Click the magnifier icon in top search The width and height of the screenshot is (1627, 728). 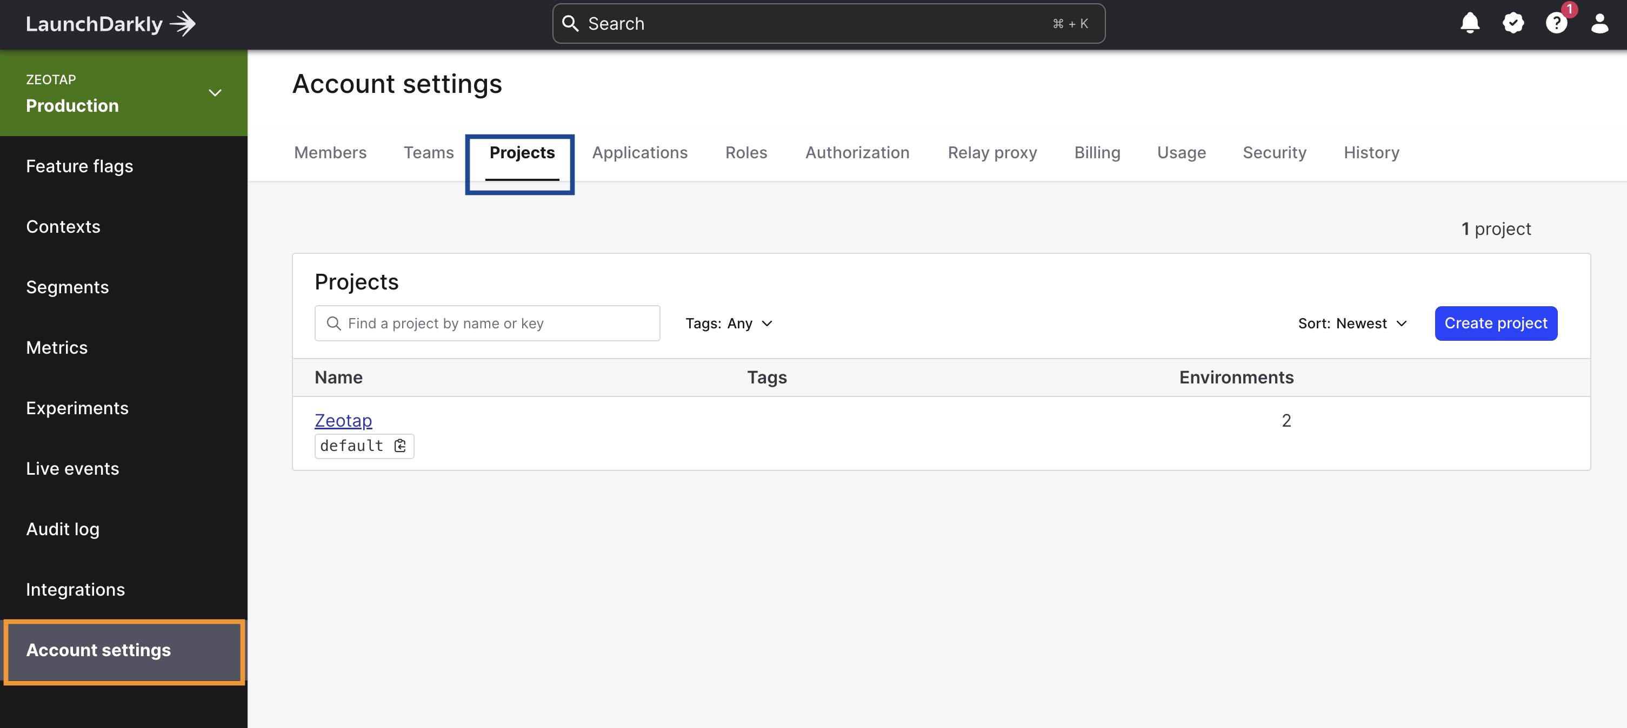click(570, 24)
